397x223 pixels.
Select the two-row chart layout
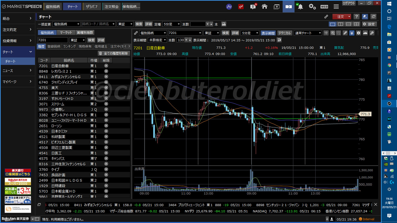coord(348,24)
